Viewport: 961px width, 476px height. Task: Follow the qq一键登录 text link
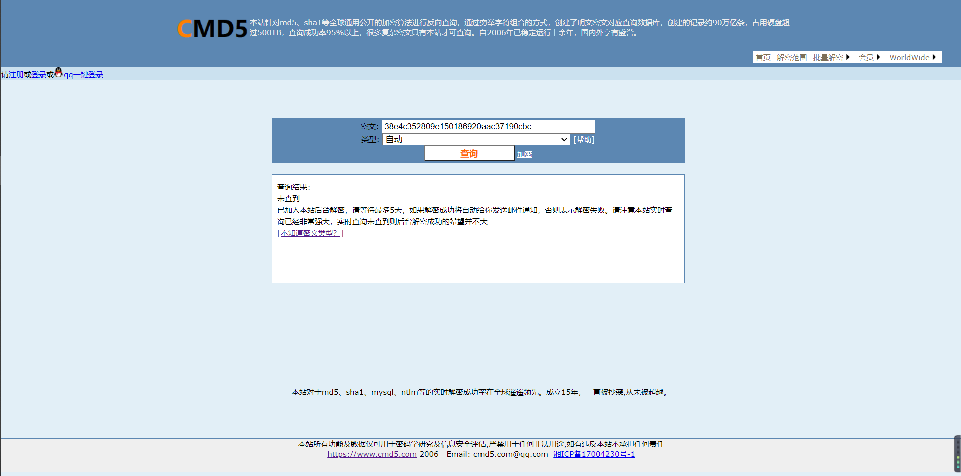tap(83, 75)
